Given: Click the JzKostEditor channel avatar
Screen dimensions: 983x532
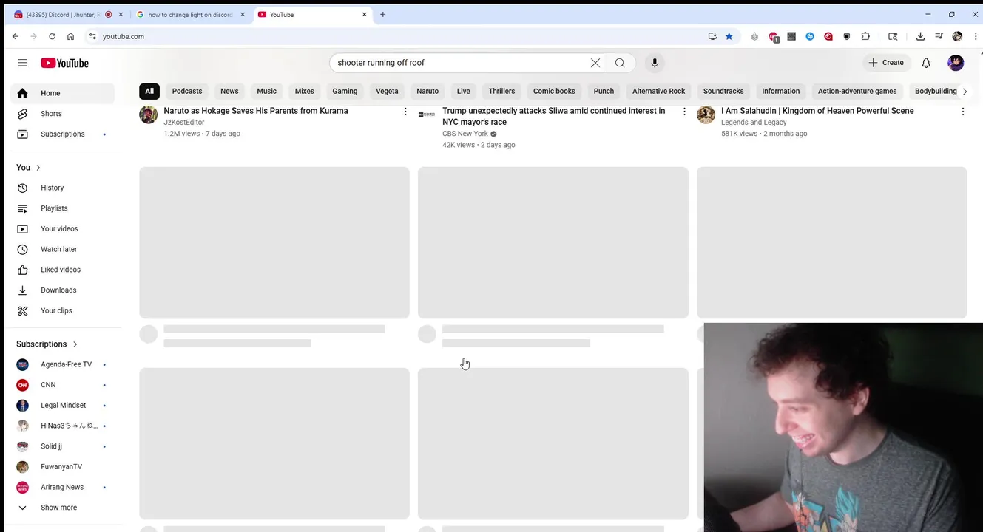Looking at the screenshot, I should 149,115.
